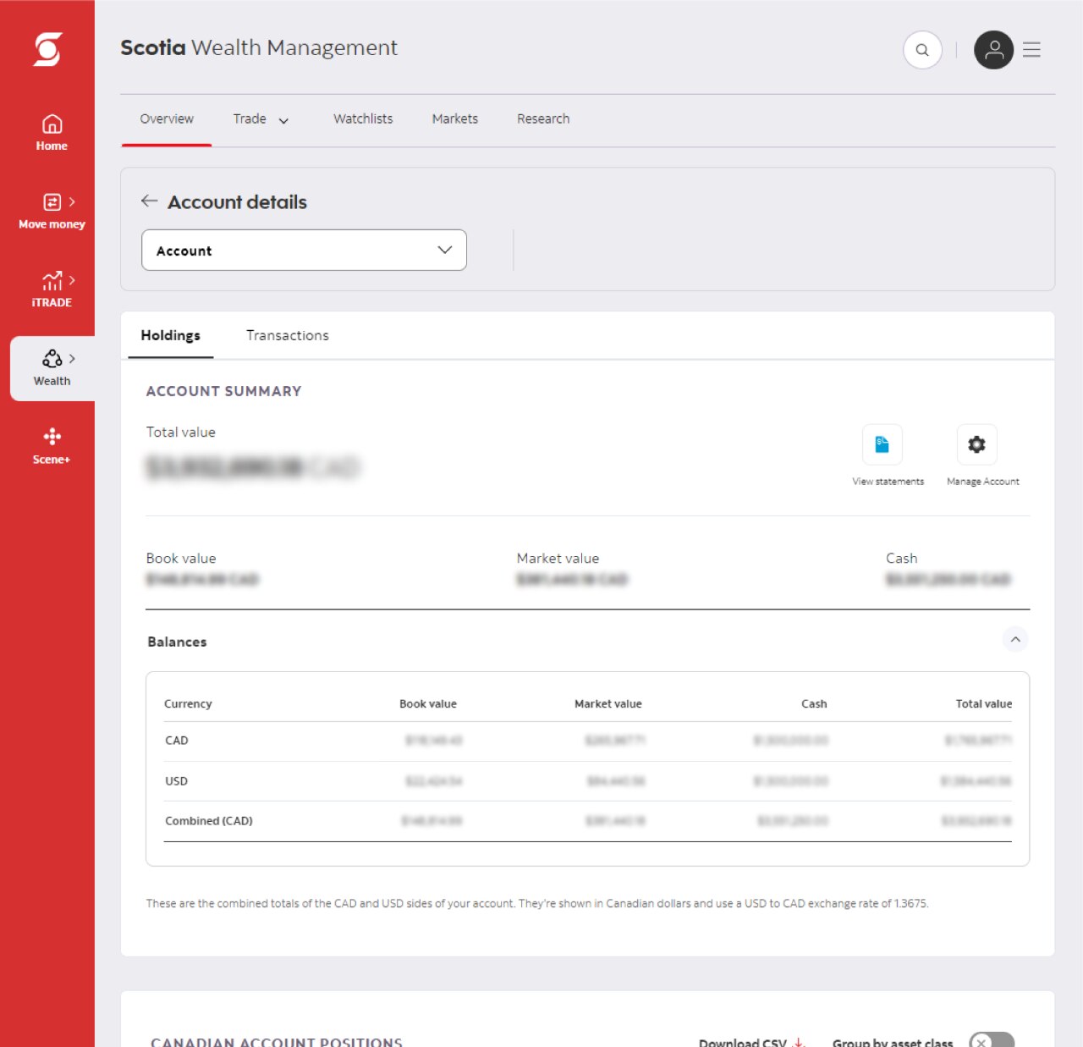The image size is (1083, 1047).
Task: Select the Holdings tab
Action: coord(171,335)
